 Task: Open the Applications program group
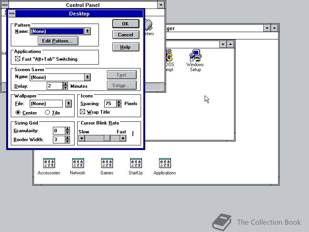pos(165,163)
